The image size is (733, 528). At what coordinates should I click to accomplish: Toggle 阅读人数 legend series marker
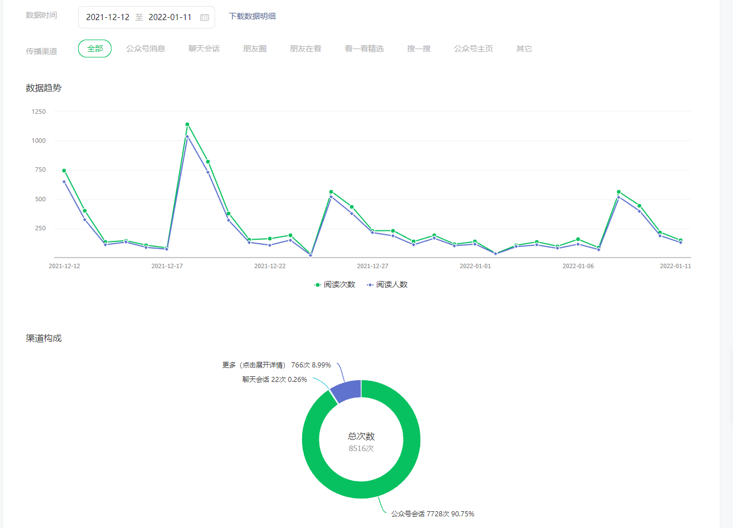[370, 284]
